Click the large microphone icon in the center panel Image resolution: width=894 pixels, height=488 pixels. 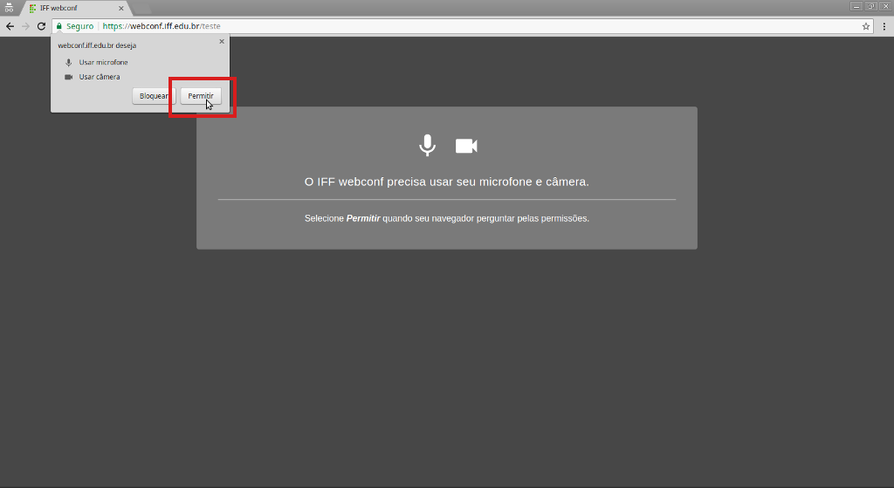[427, 146]
